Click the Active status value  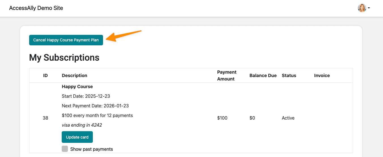pyautogui.click(x=288, y=118)
